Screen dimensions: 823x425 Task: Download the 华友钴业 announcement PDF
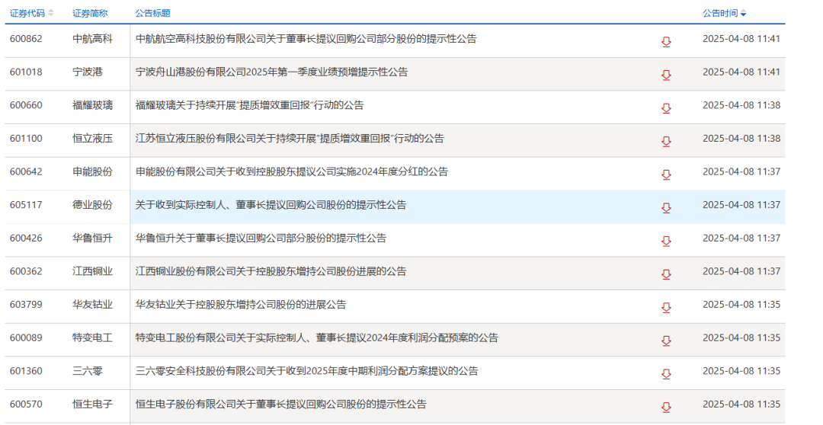point(666,308)
